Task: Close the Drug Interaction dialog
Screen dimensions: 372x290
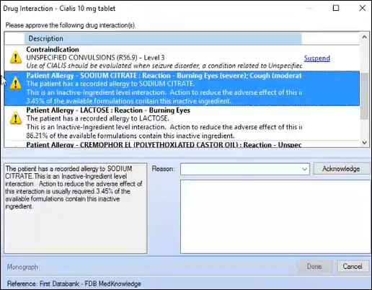Action: [x=363, y=8]
